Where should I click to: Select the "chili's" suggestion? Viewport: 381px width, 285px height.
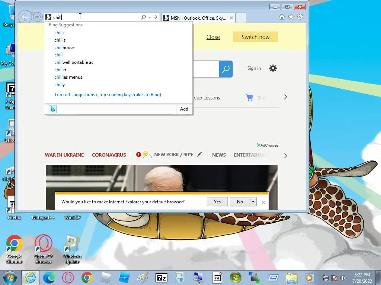click(60, 40)
